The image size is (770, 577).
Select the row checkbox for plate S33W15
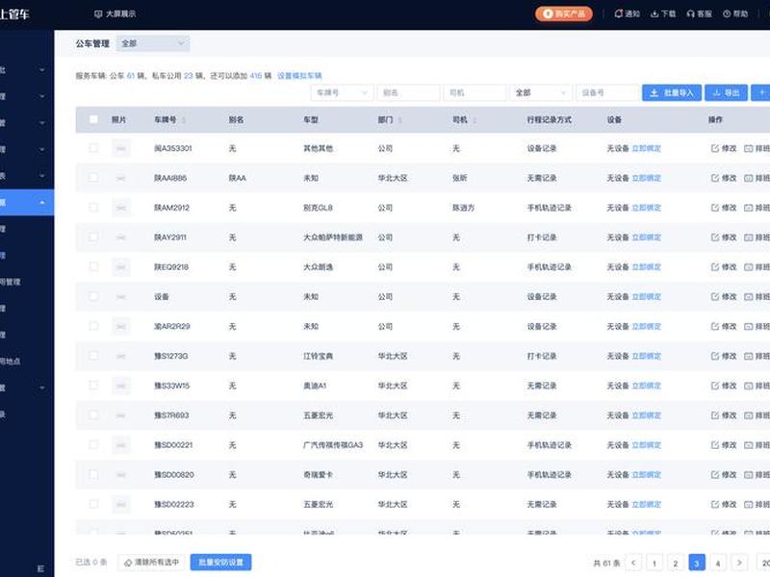93,386
